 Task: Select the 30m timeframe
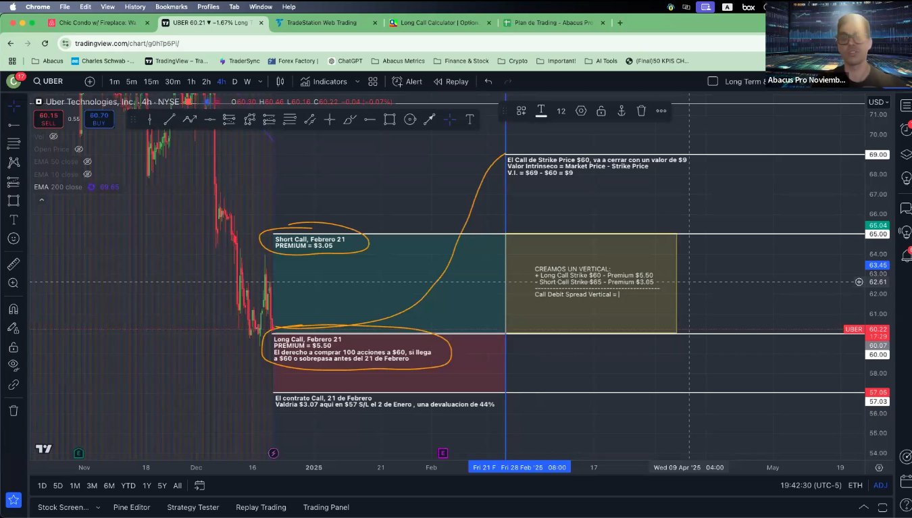172,82
